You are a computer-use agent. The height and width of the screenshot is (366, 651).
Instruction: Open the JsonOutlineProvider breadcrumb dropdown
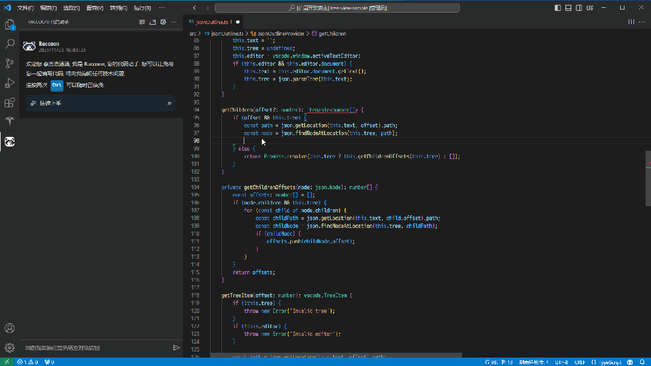[282, 34]
